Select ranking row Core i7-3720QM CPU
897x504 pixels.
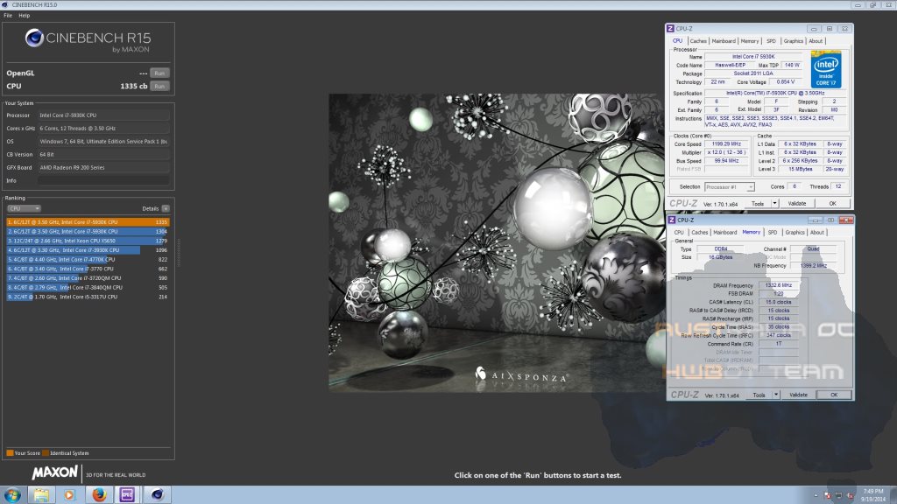point(88,277)
